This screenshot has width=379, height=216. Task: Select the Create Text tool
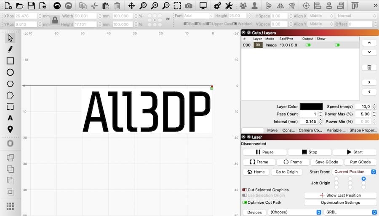(x=10, y=118)
